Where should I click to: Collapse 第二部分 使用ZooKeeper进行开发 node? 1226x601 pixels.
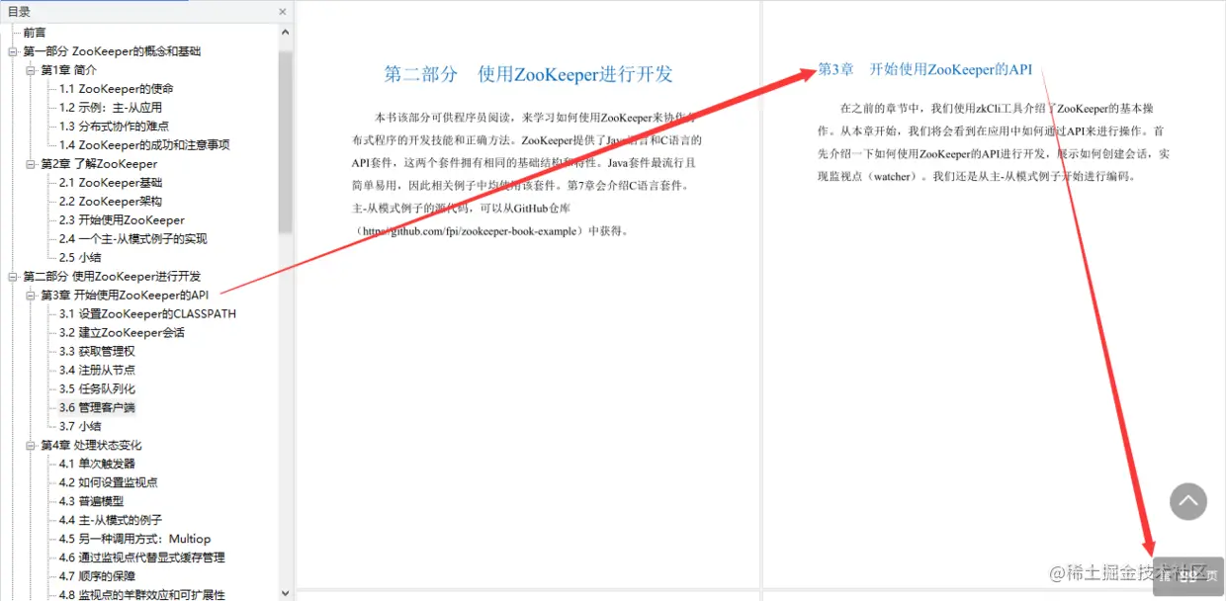tap(12, 277)
